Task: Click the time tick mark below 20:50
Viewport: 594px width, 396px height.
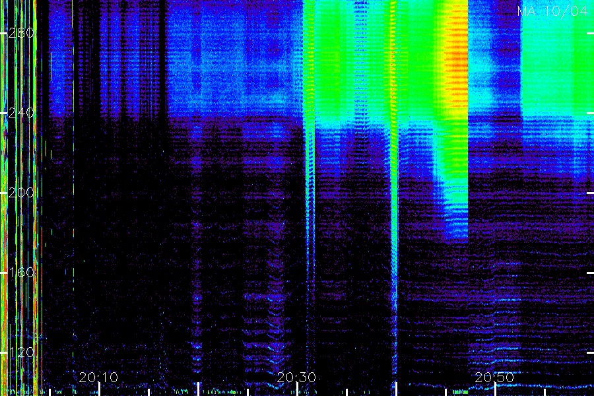Action: (x=496, y=389)
